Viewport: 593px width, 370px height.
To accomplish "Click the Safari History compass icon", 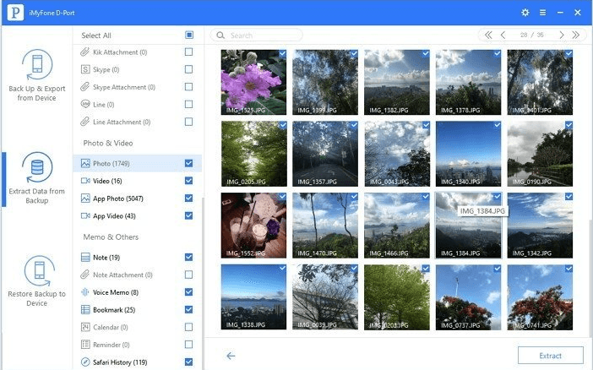I will pos(85,362).
